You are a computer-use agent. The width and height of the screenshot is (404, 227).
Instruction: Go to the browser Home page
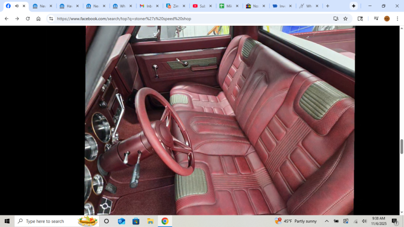(x=38, y=19)
